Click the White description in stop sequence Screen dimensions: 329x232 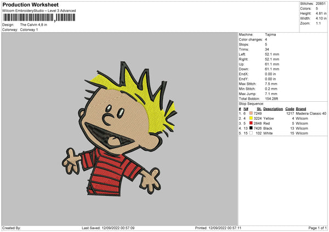coord(268,134)
